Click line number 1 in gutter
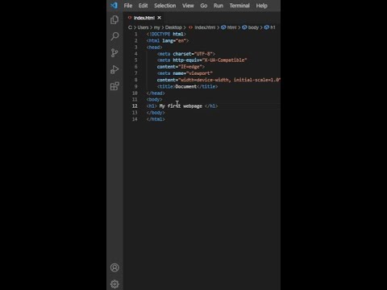The width and height of the screenshot is (387, 290). 135,34
